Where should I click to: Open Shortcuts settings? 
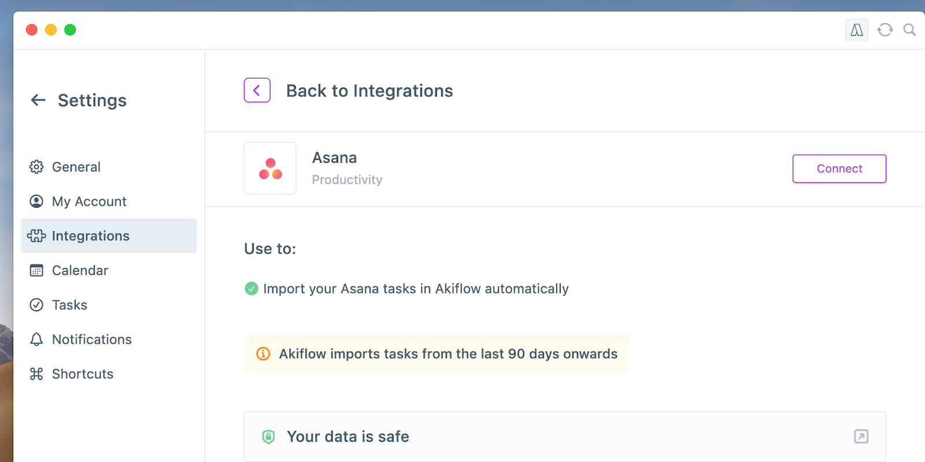82,374
